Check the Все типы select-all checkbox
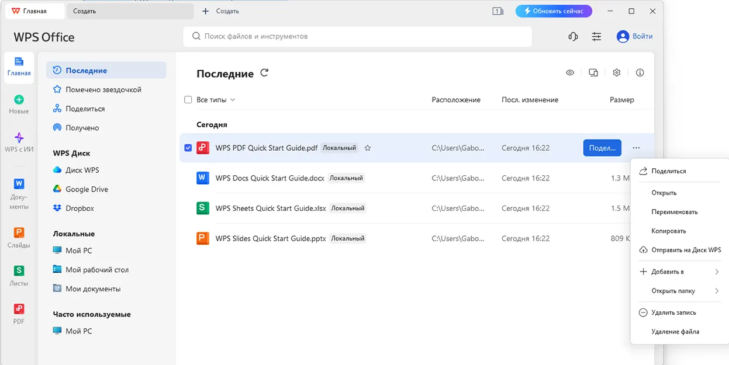This screenshot has width=729, height=365. (188, 99)
